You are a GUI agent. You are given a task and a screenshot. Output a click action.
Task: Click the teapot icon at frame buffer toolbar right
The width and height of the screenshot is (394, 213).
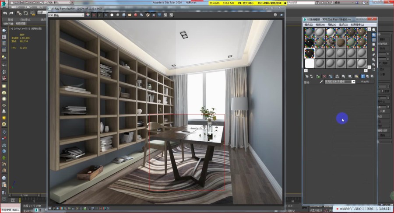(x=281, y=15)
